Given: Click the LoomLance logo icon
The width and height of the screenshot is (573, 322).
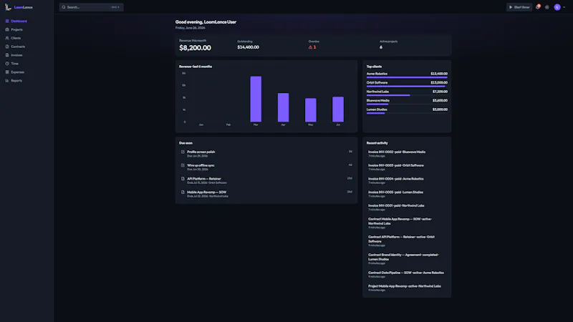Looking at the screenshot, I should tap(8, 7).
